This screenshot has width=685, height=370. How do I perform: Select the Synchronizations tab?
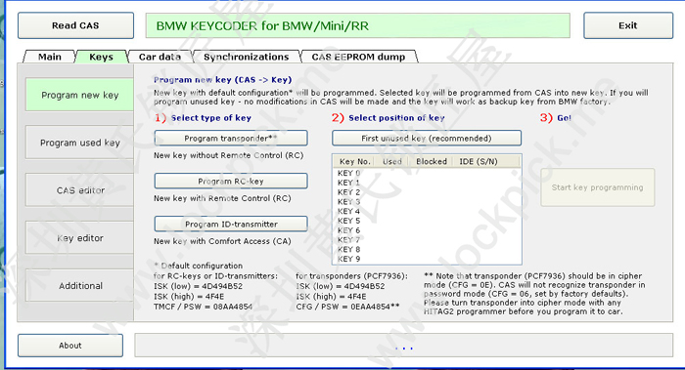(246, 57)
